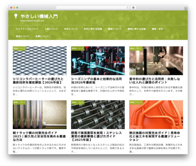Open the シーズニングの基本と効果的な活用法 article title
The height and width of the screenshot is (166, 196).
(x=96, y=80)
